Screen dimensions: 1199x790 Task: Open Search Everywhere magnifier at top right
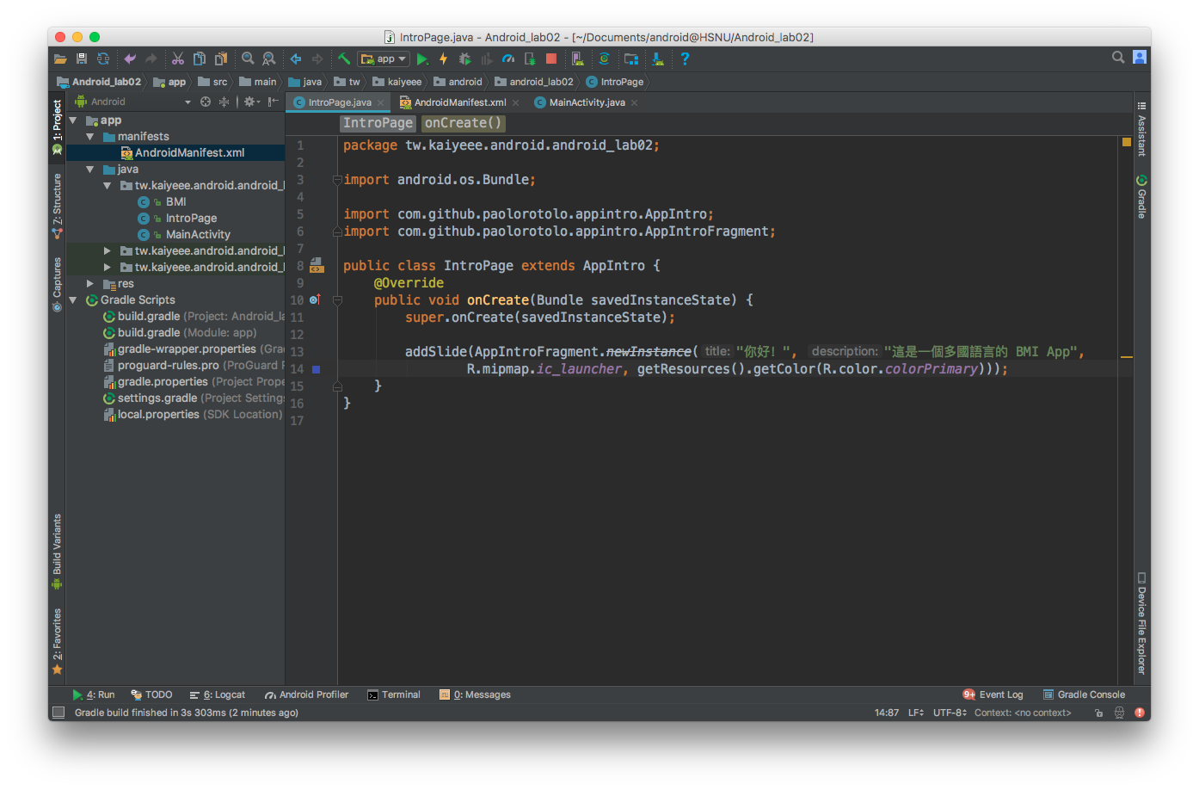1118,58
